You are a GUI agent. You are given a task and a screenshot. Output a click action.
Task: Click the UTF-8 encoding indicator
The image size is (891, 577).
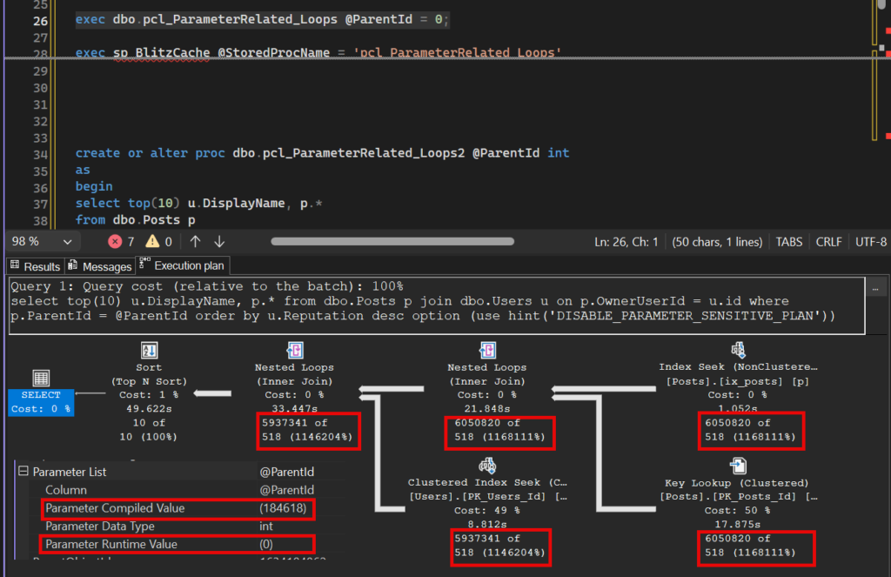870,242
